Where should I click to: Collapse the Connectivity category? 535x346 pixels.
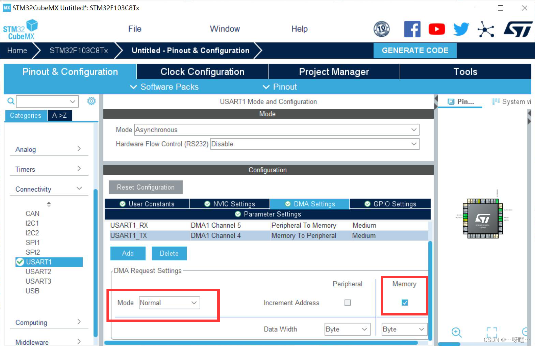point(49,189)
